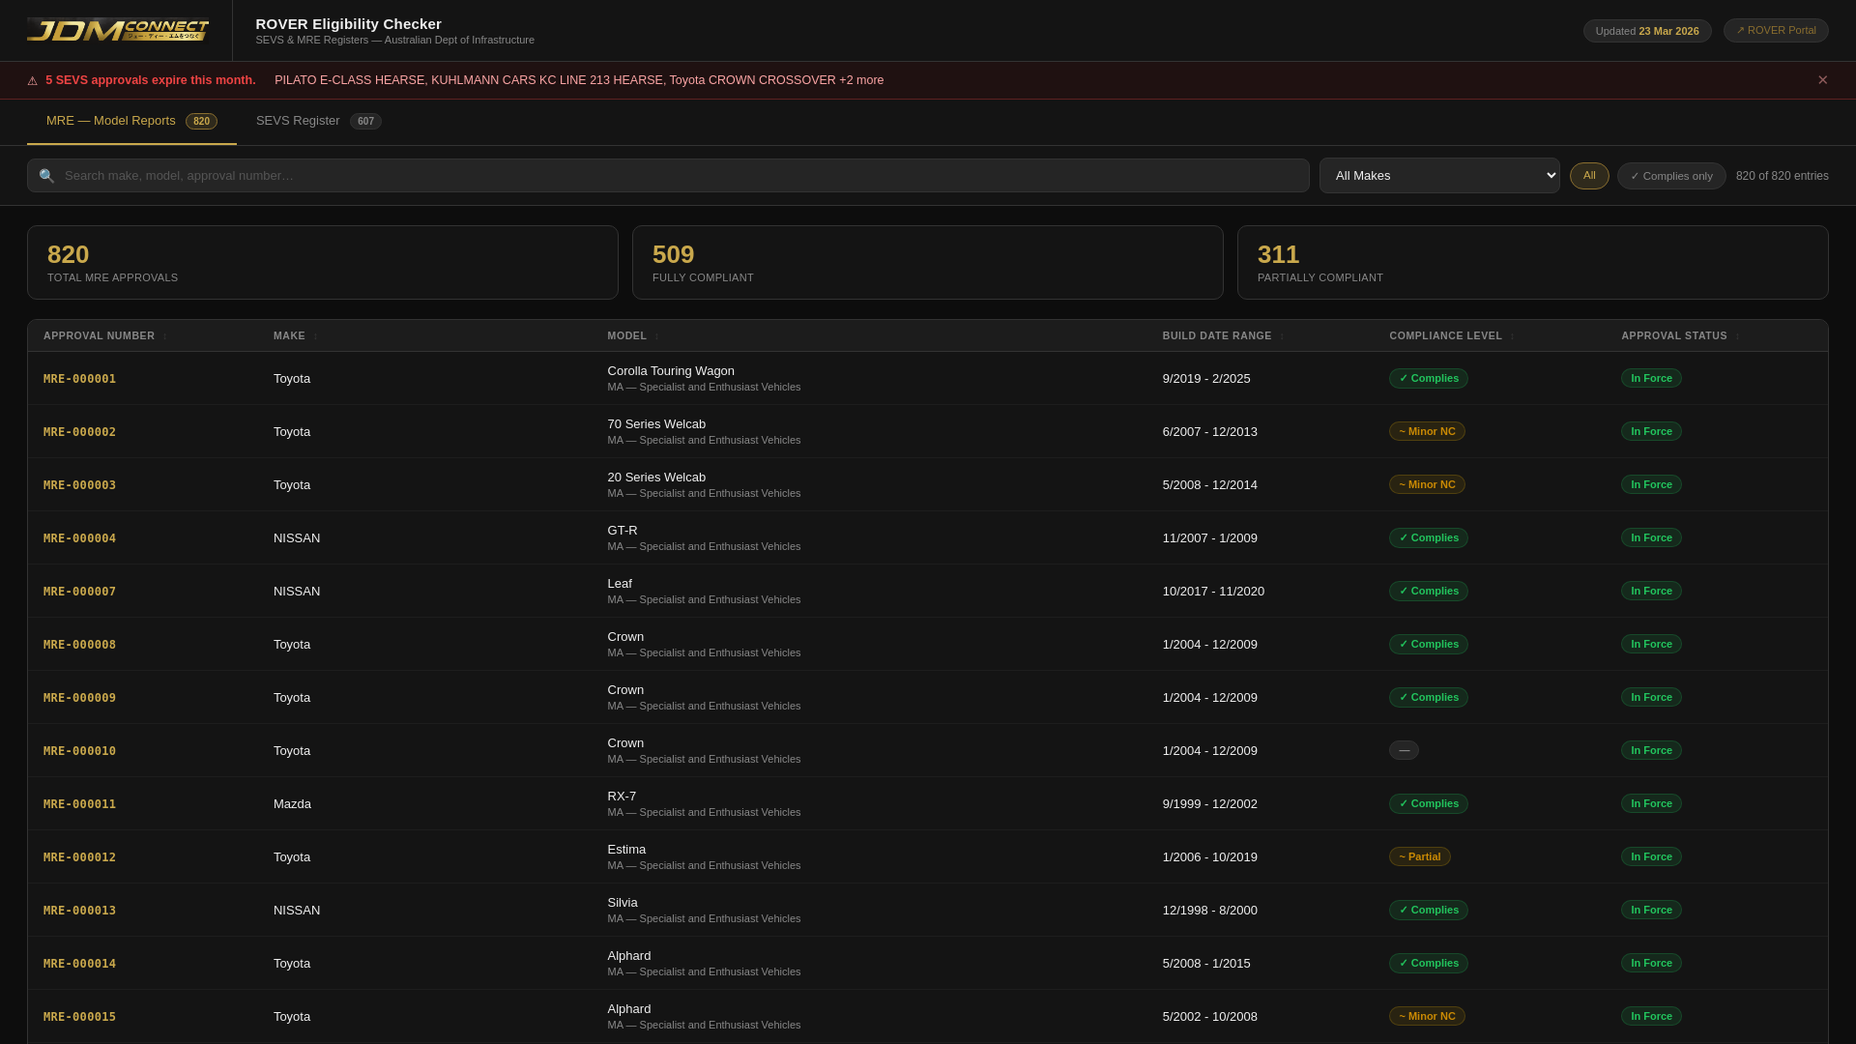Click the '+2 more' text in alert banner
This screenshot has height=1044, width=1856.
pos(861,81)
